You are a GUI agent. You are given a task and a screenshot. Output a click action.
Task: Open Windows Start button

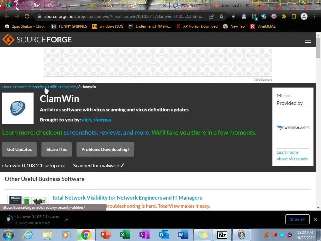click(x=8, y=235)
